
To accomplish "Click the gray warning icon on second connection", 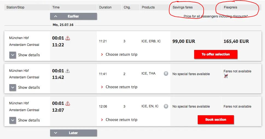I will pyautogui.click(x=68, y=71).
